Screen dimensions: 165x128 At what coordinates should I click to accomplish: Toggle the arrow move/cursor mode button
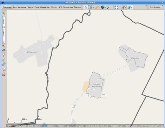(x=85, y=7)
